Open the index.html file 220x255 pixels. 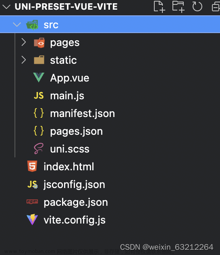pos(68,167)
